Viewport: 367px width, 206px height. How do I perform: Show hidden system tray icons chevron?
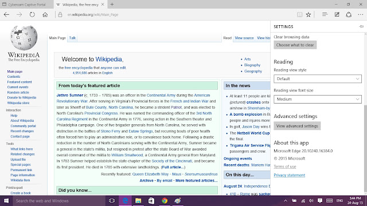coord(286,201)
